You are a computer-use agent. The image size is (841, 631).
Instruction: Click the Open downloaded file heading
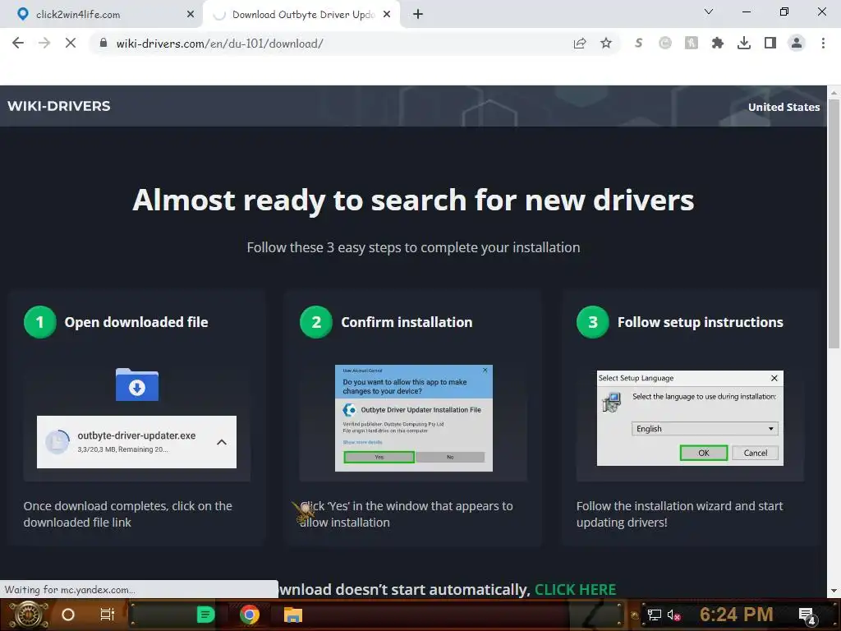[136, 322]
